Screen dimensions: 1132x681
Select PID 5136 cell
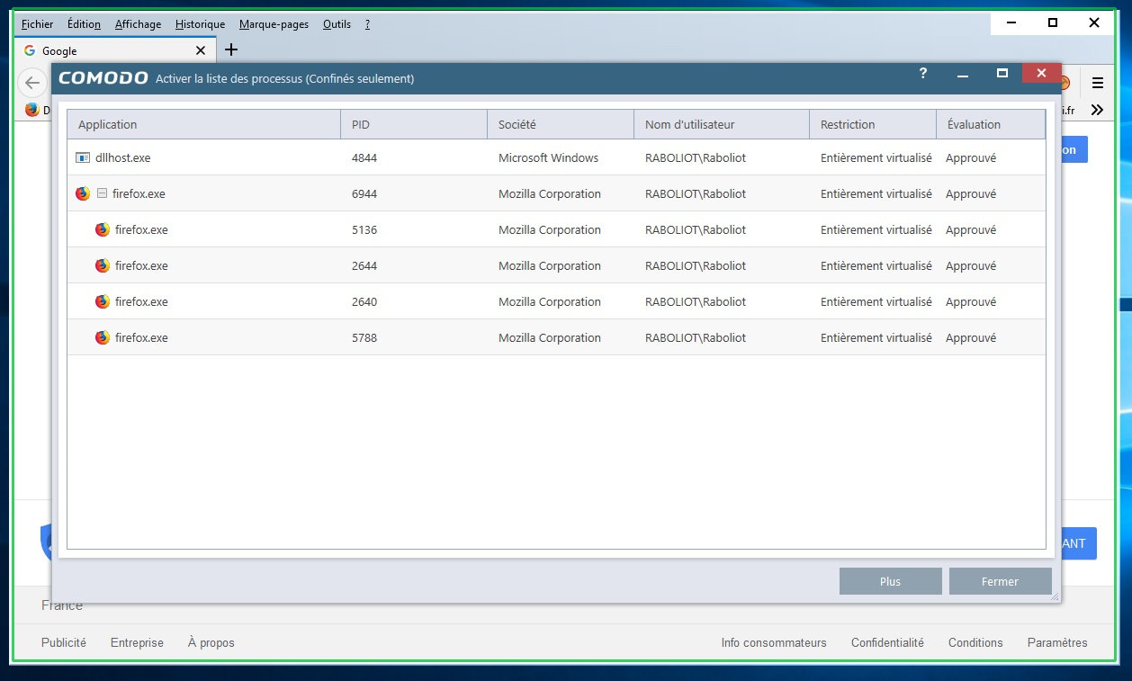coord(364,229)
